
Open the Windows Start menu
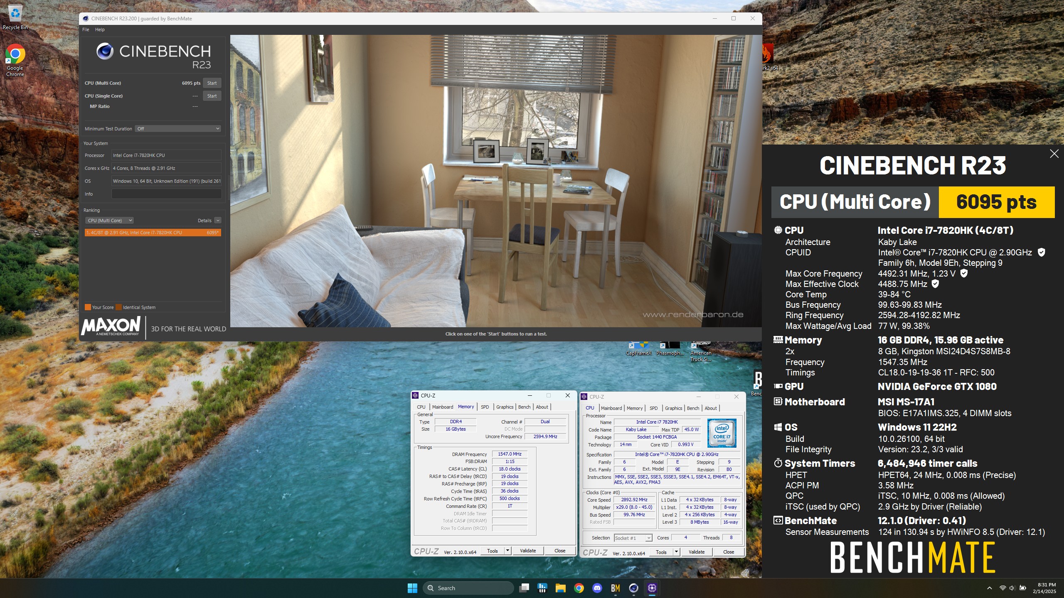pos(412,588)
